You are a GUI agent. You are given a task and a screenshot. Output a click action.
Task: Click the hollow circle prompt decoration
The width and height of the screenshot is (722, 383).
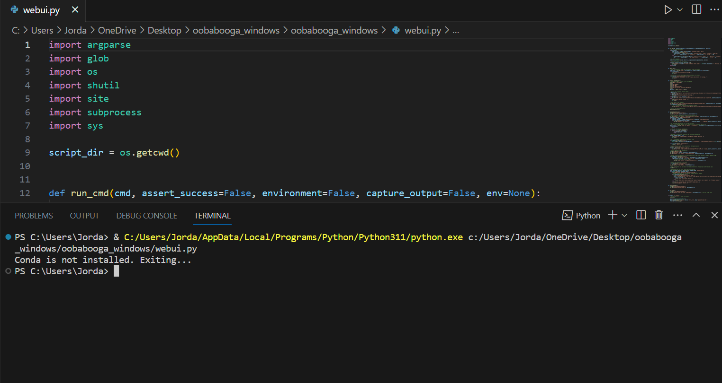pos(8,271)
